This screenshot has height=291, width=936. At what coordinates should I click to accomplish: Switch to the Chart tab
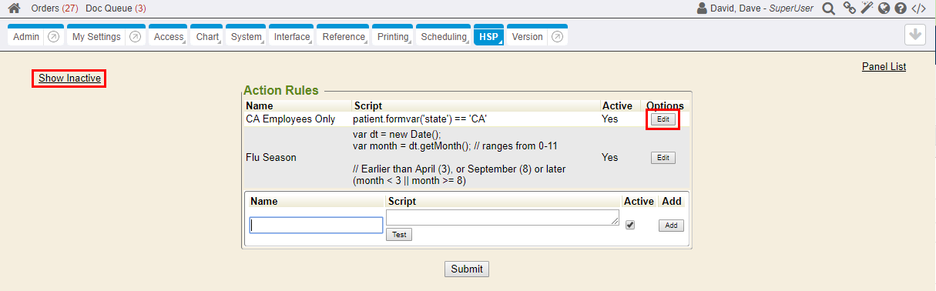coord(207,37)
